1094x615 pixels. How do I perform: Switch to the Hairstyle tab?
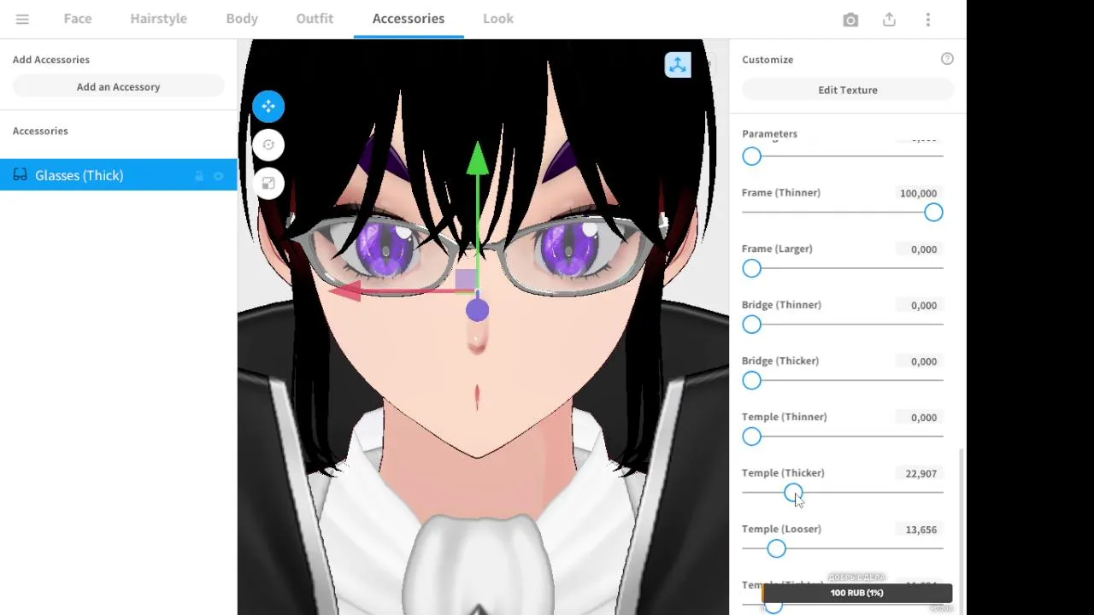(158, 19)
